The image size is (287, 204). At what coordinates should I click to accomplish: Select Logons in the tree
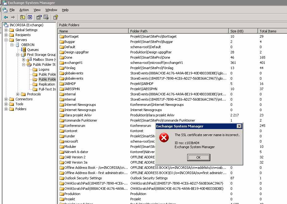pos(44,69)
